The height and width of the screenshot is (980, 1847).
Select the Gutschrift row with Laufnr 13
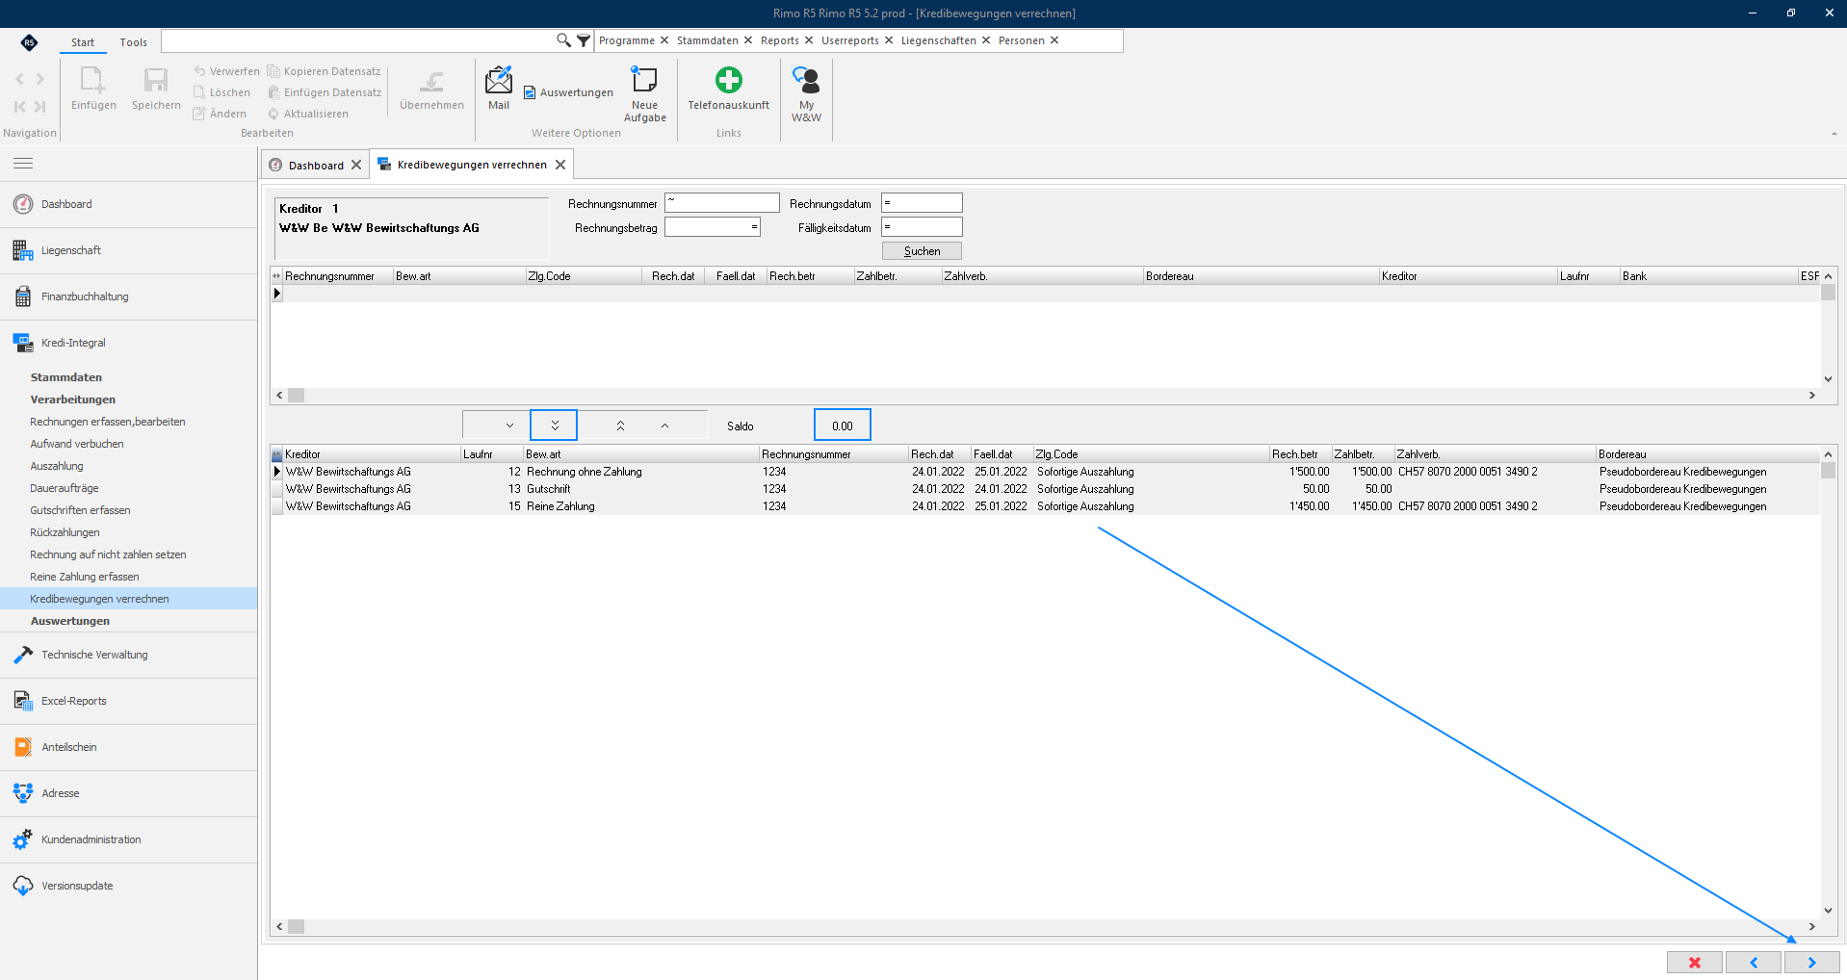(1046, 489)
